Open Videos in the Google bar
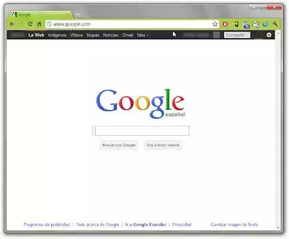 (76, 35)
